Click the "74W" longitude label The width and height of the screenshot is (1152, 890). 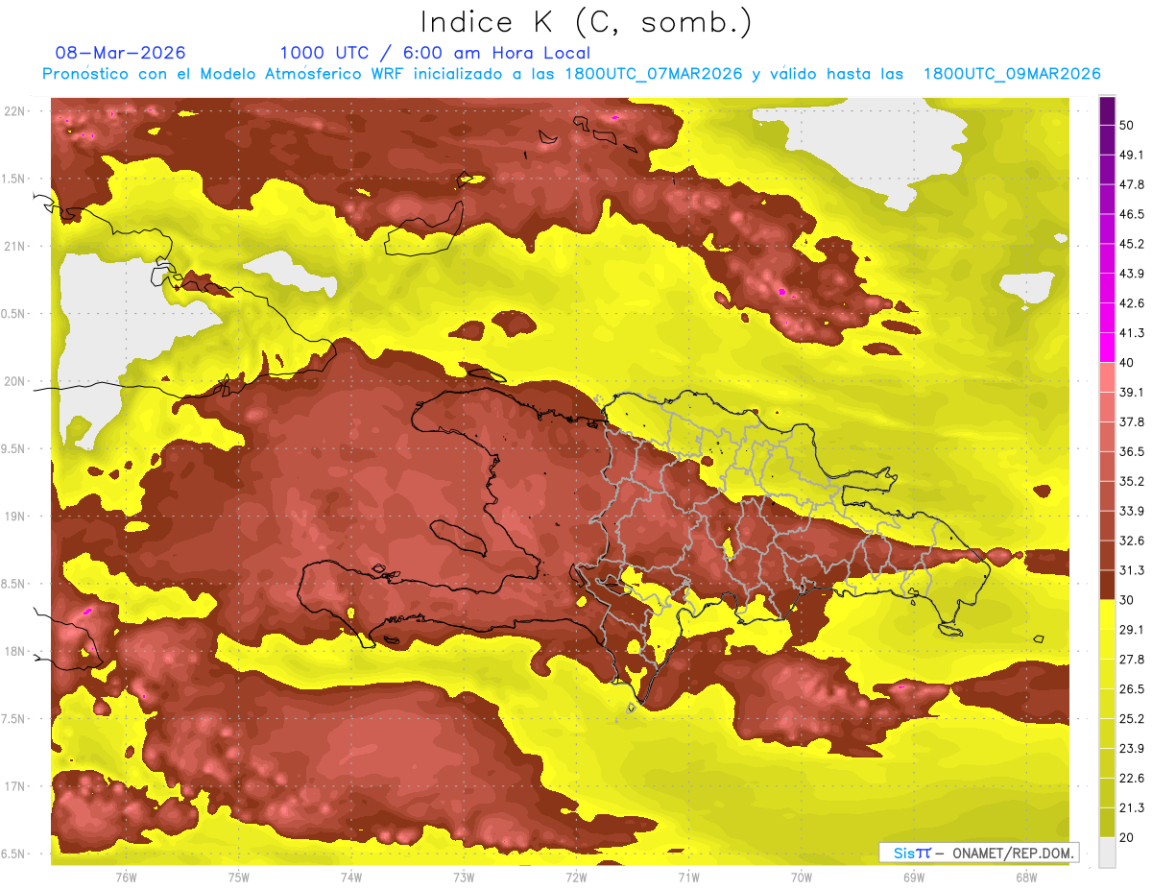[x=351, y=878]
